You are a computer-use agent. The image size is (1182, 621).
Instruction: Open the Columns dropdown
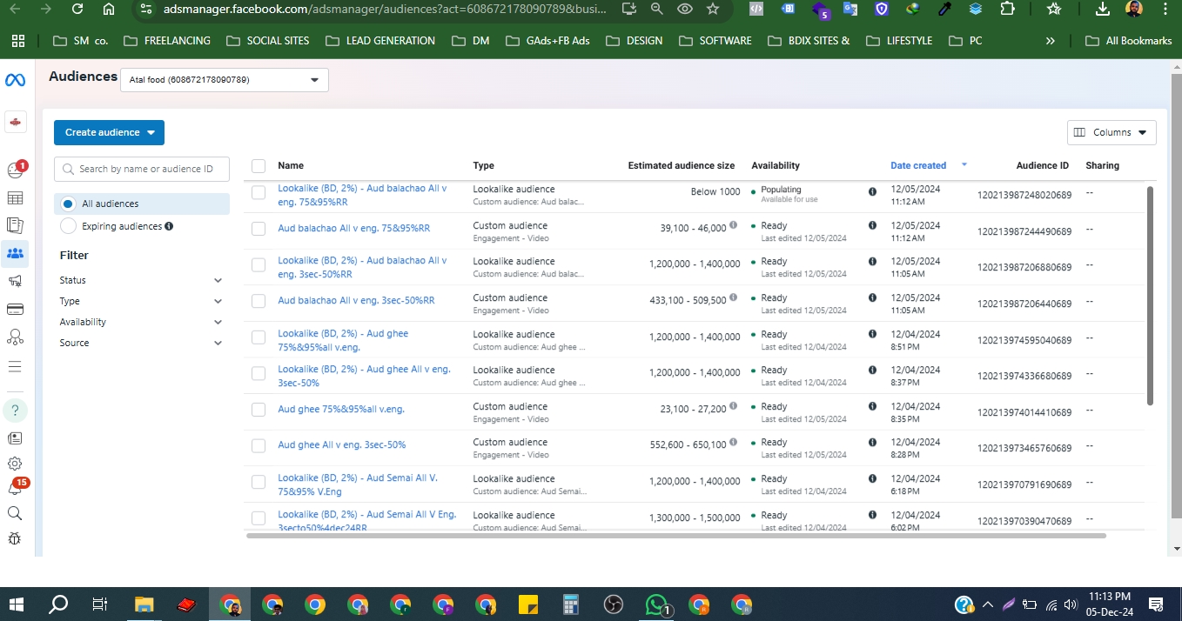(x=1111, y=132)
